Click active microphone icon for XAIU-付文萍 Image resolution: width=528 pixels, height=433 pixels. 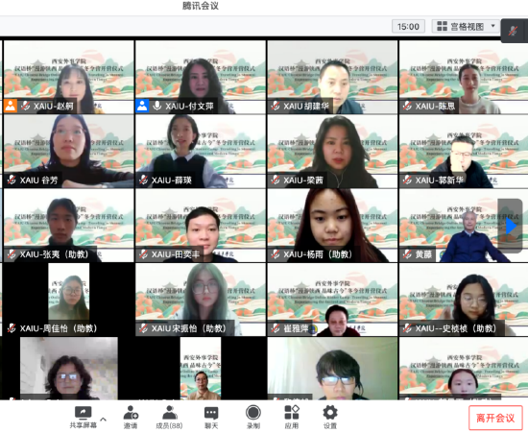[x=156, y=106]
